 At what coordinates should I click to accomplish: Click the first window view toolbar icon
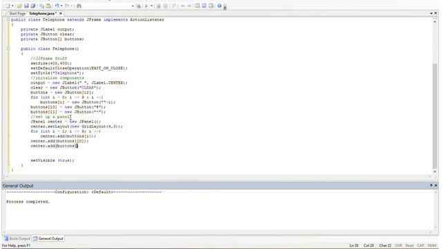pos(198,6)
